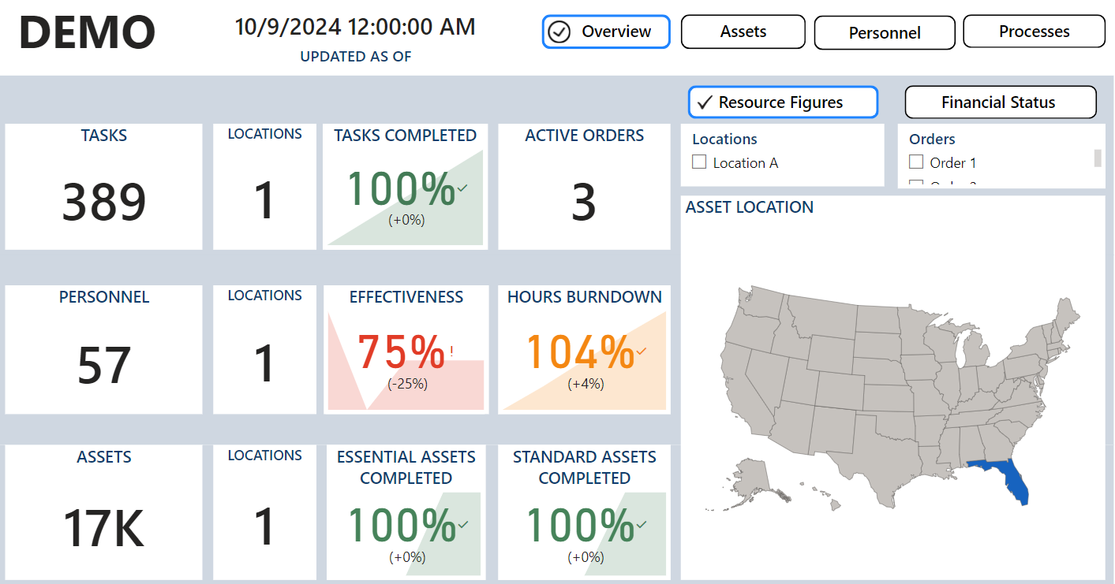Screen dimensions: 1115x584
Task: Switch to the Assets tab
Action: (x=743, y=32)
